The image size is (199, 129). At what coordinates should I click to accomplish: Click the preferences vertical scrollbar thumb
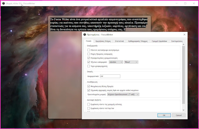tap(183, 75)
